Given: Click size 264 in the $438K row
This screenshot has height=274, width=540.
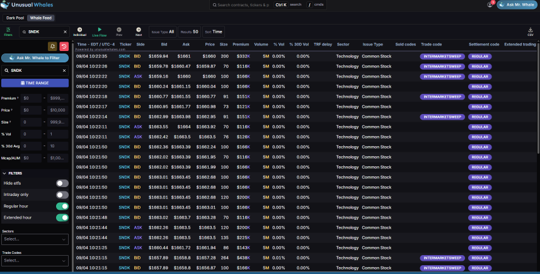Looking at the screenshot, I should (224, 258).
